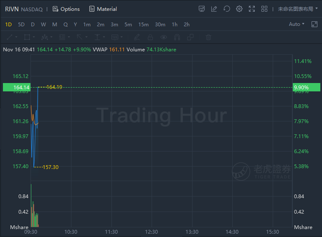Click the 9.90% change label on right axis

click(307, 87)
